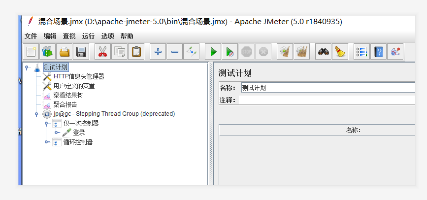Toggle enable/disable of selected element via toolbar
Viewport: 427px width, 200px height.
pos(191,51)
